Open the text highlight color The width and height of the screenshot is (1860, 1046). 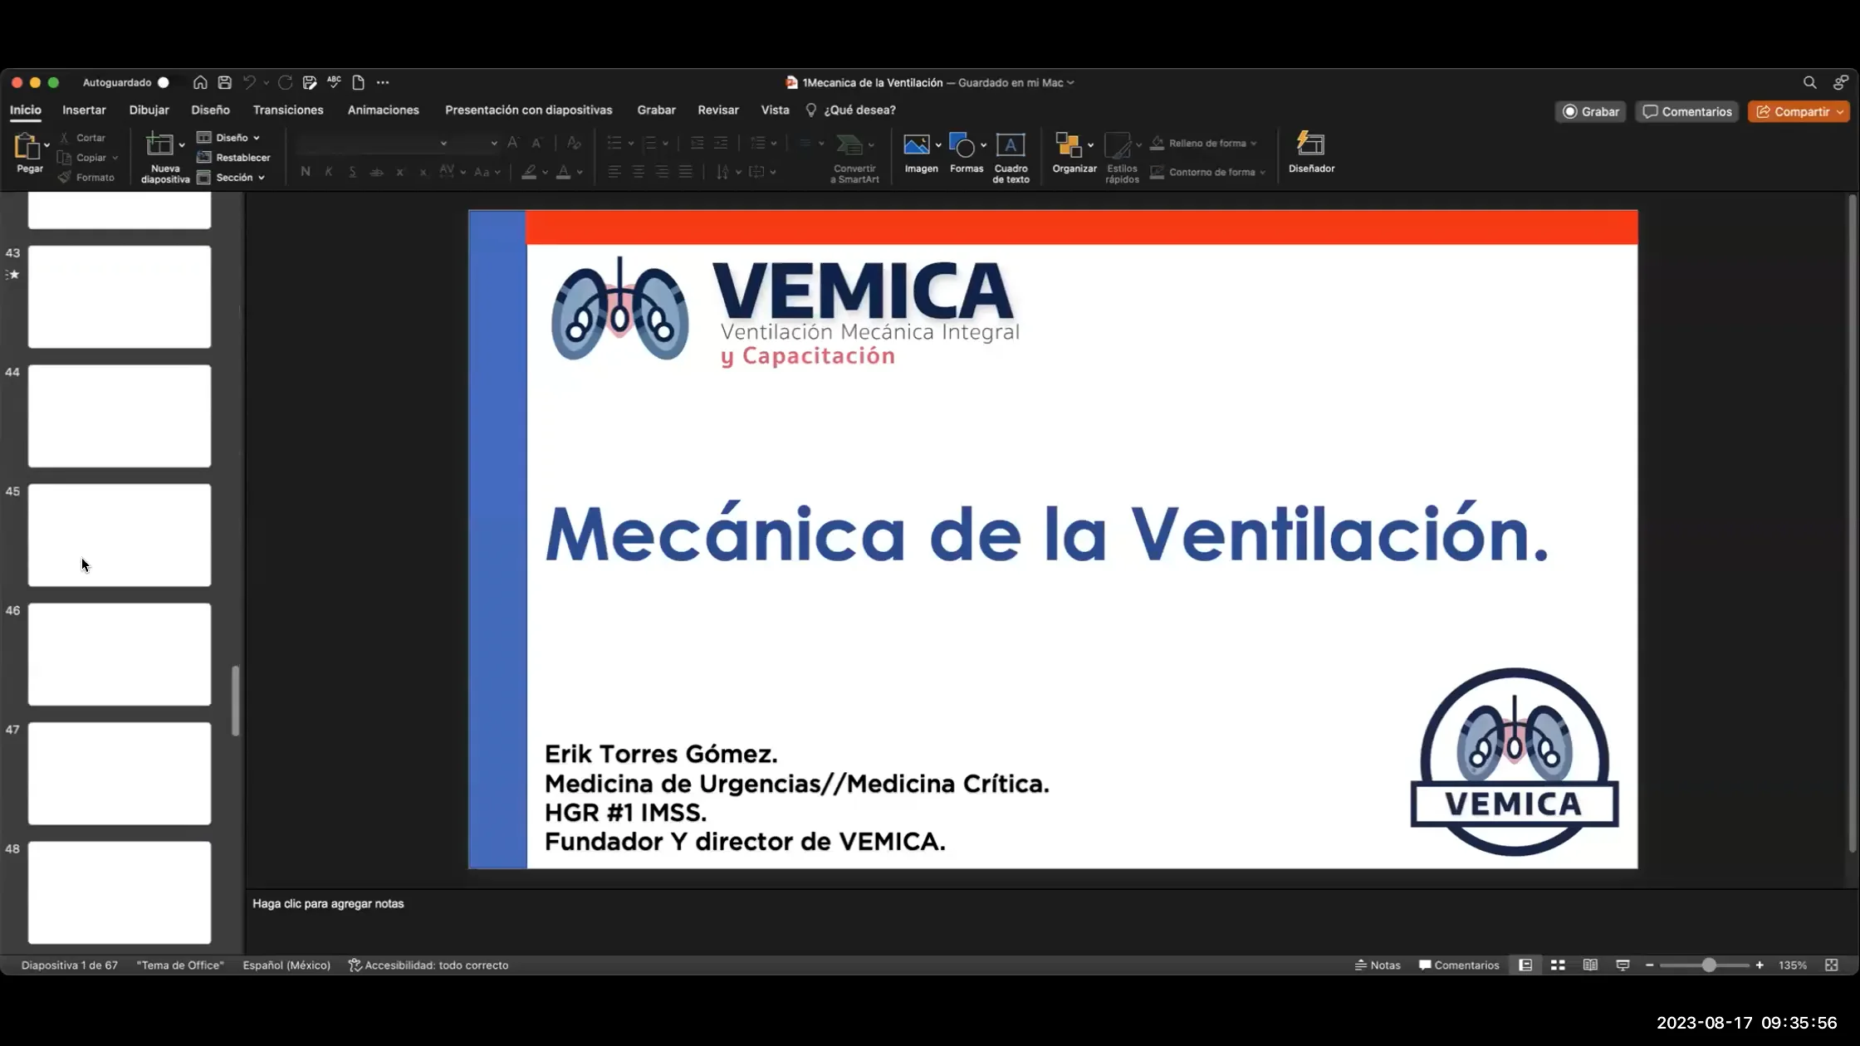coord(529,172)
